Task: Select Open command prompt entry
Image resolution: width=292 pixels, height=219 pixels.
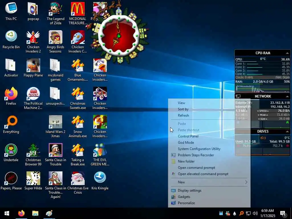Action: [209, 168]
